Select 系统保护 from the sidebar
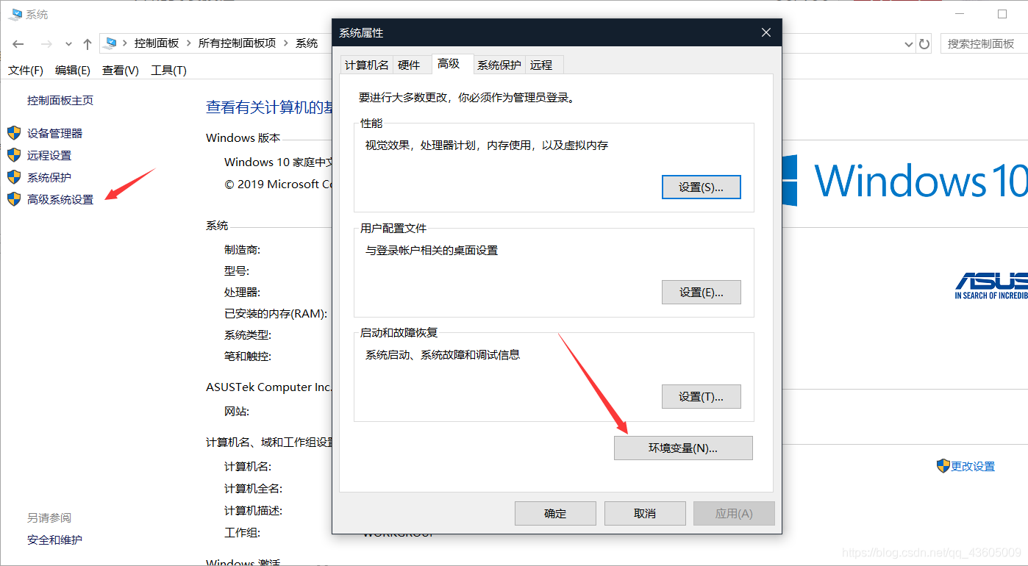The height and width of the screenshot is (566, 1028). tap(51, 177)
